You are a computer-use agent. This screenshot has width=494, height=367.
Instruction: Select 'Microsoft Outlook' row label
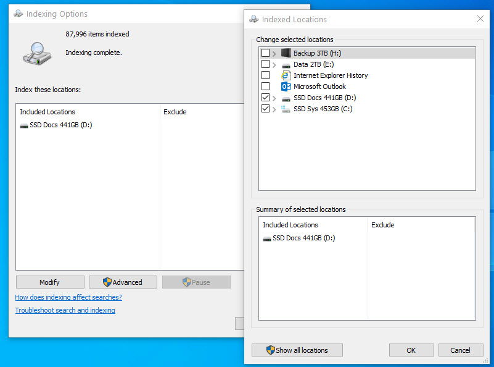319,86
